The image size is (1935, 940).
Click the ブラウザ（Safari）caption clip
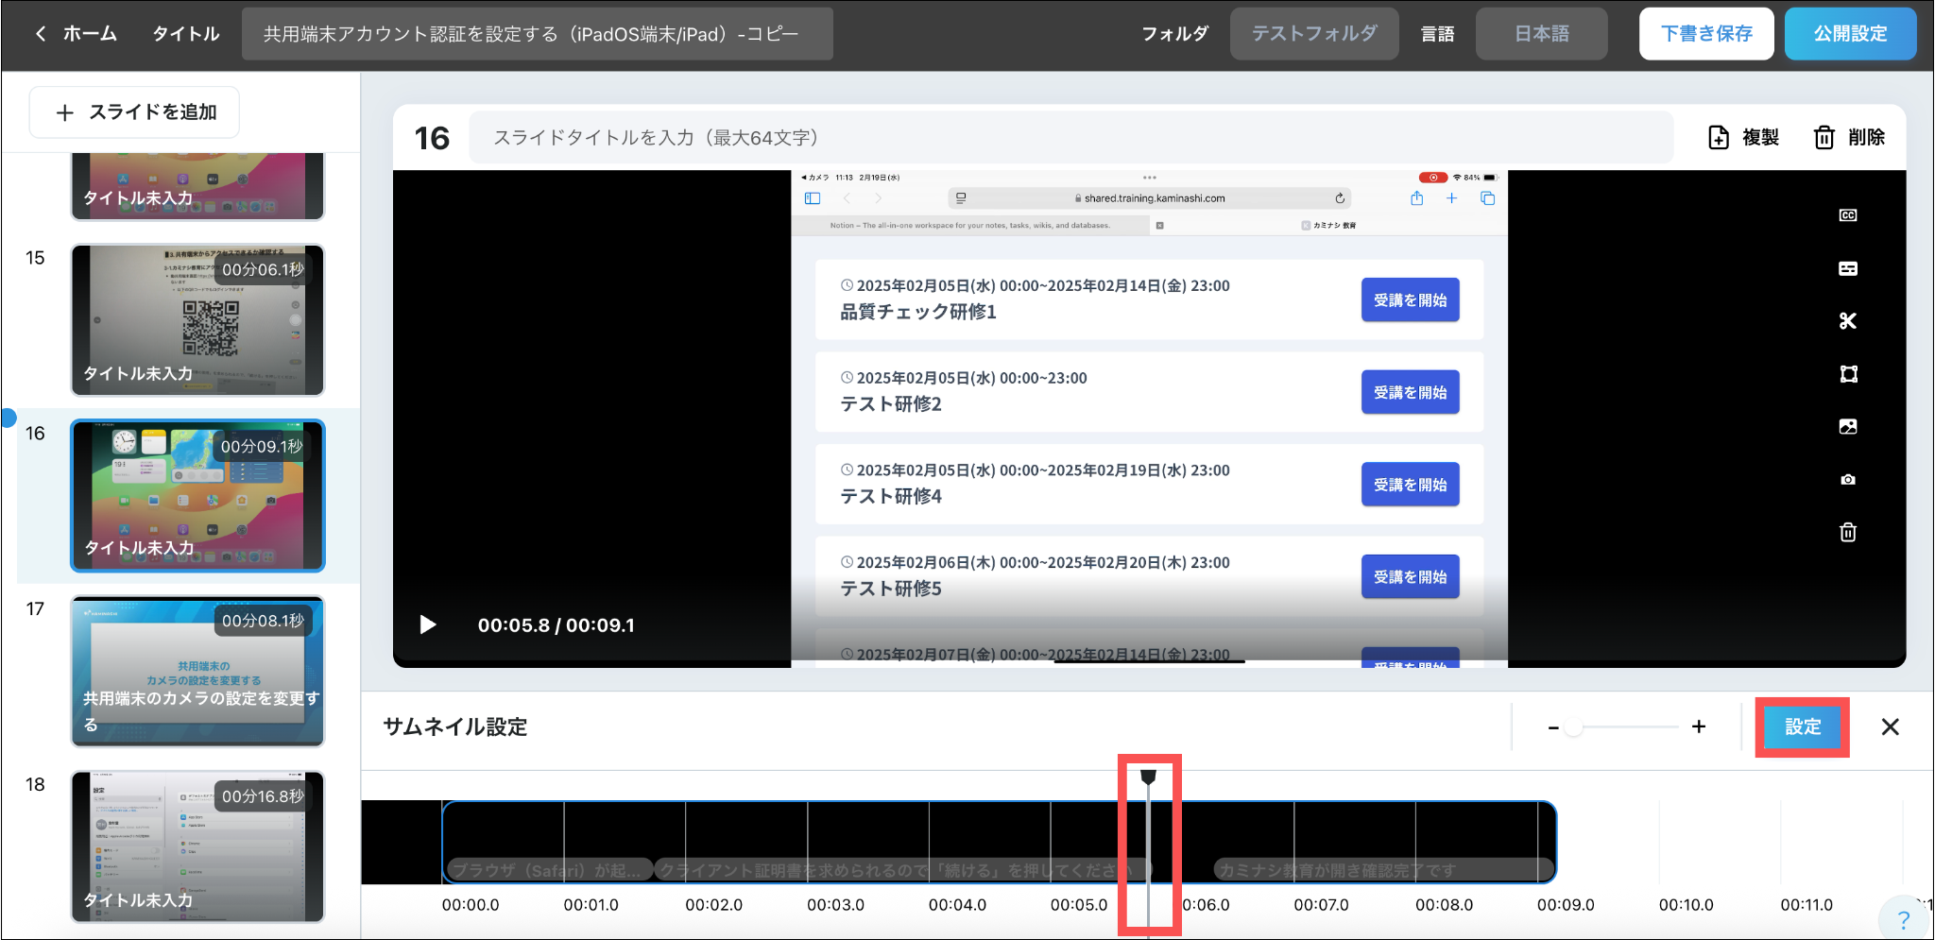pyautogui.click(x=548, y=869)
